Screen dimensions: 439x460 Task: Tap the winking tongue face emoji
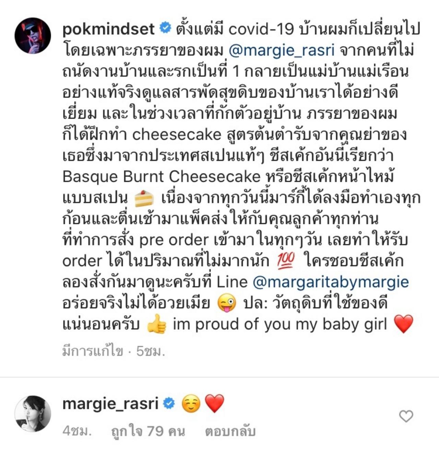[227, 303]
